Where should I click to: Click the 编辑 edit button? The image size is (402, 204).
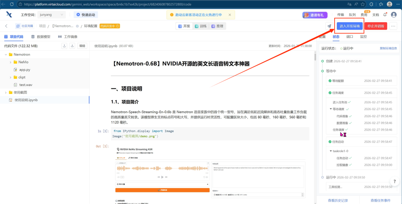[x=82, y=46]
